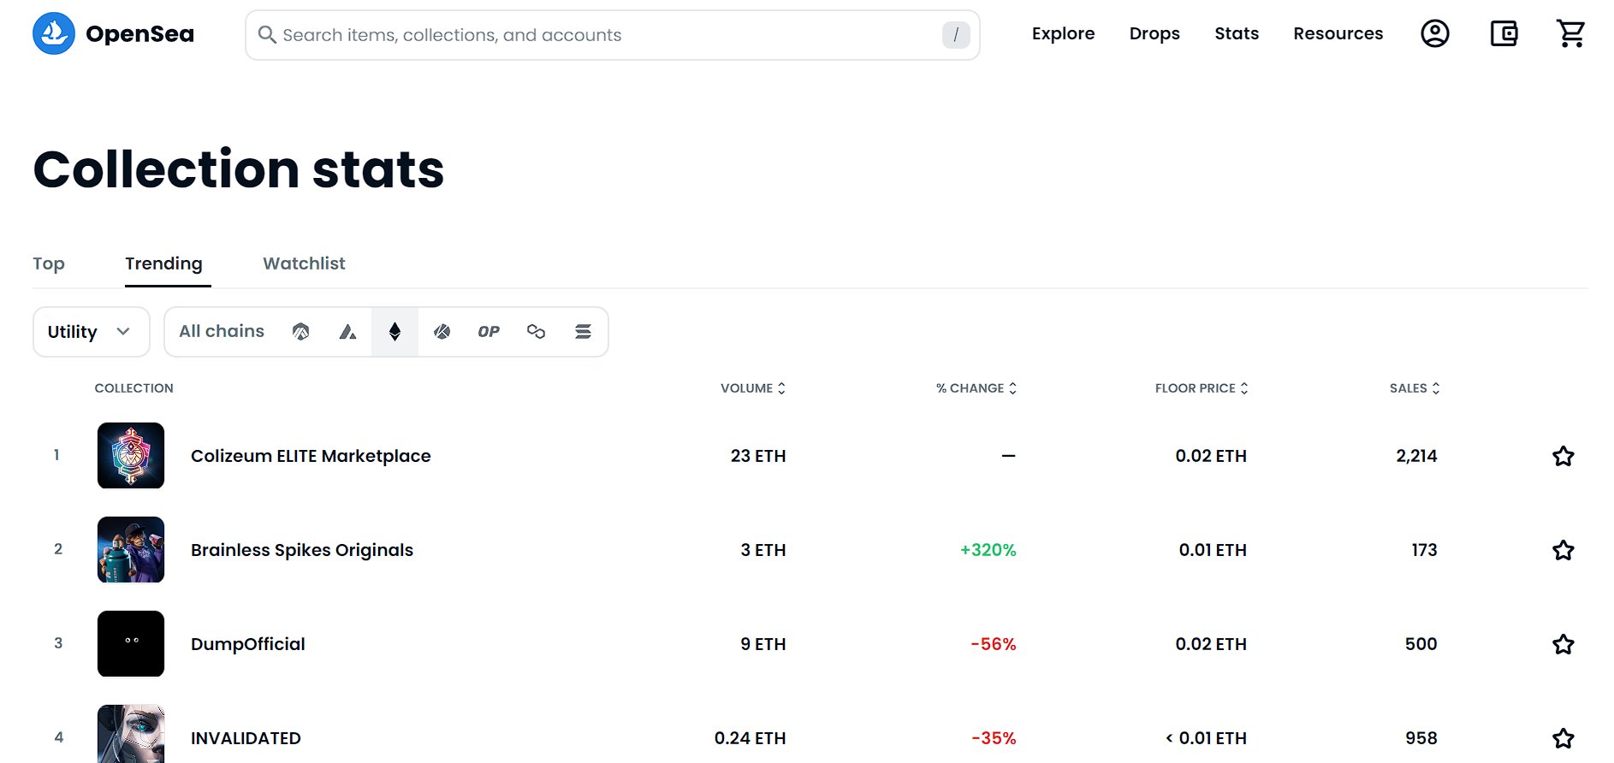Filter by Optimism OP chain icon

tap(489, 332)
